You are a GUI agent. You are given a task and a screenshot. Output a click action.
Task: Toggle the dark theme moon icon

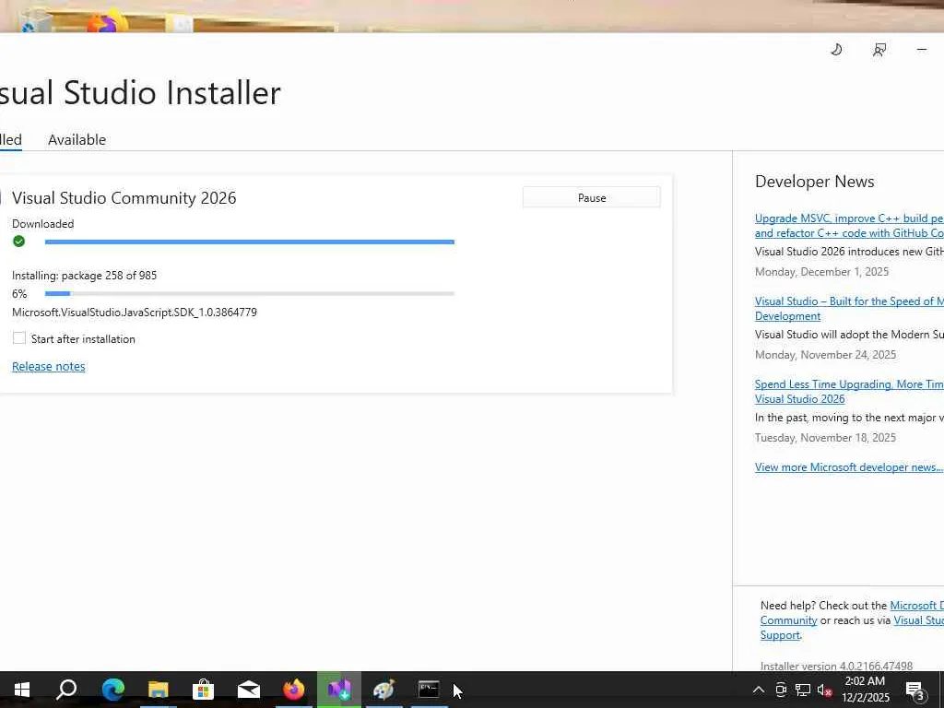pos(836,50)
